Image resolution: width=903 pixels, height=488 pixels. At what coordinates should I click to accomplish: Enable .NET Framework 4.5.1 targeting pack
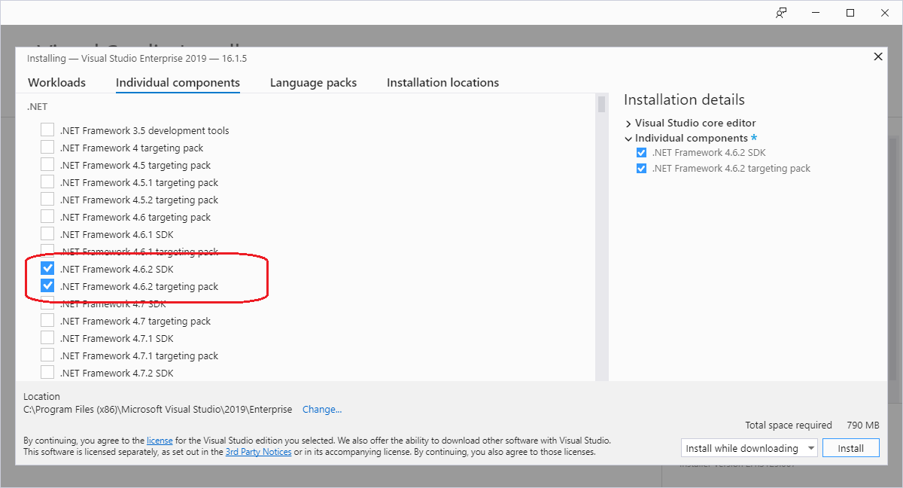(x=47, y=181)
